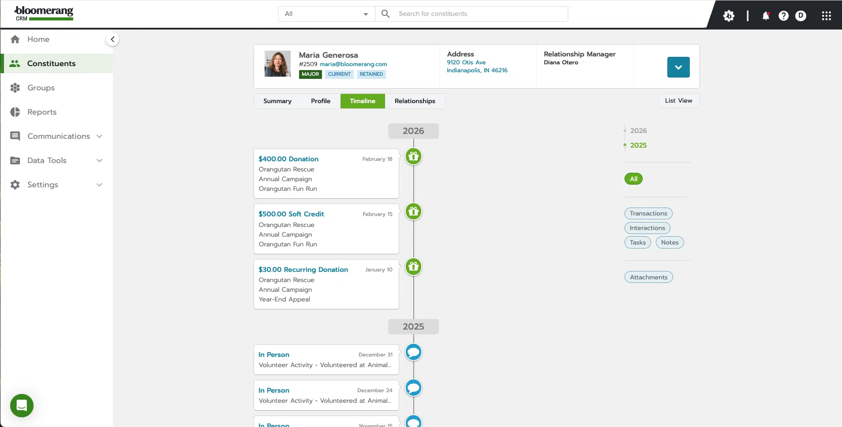Open the chat support bubble at bottom left

point(21,405)
